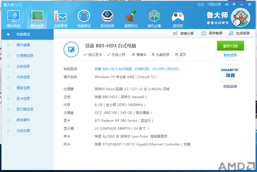257x172 pixels.
Task: Open 处理器信息 in the sidebar
Action: point(28,56)
